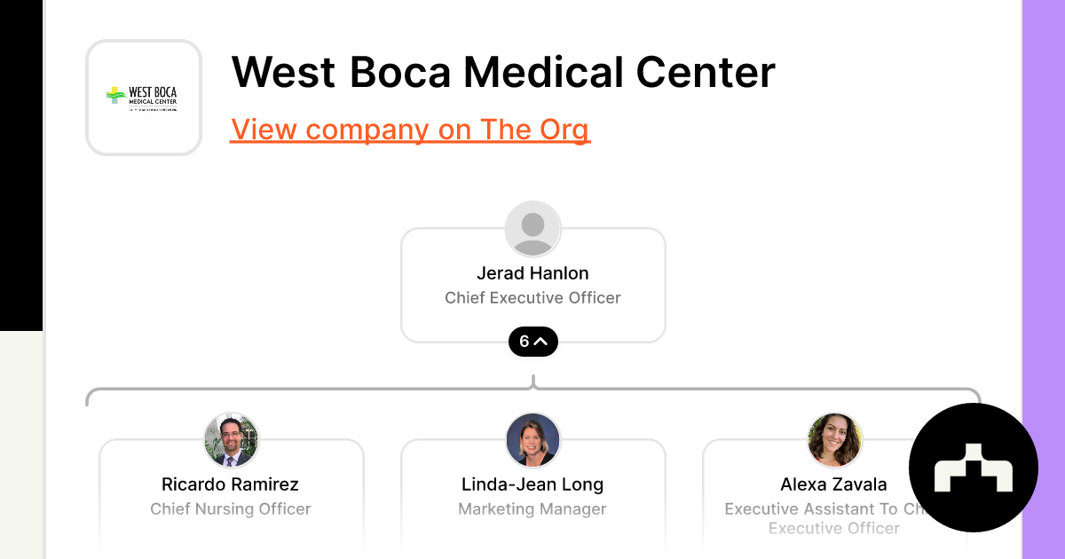Open The Org logo badge in bottom-right corner

[x=974, y=468]
